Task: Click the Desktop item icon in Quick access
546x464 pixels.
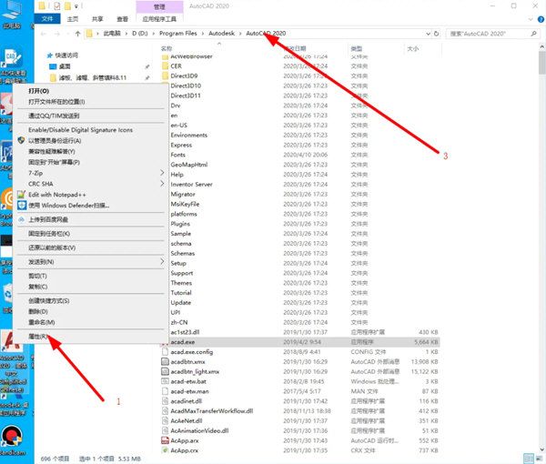Action: tap(53, 66)
